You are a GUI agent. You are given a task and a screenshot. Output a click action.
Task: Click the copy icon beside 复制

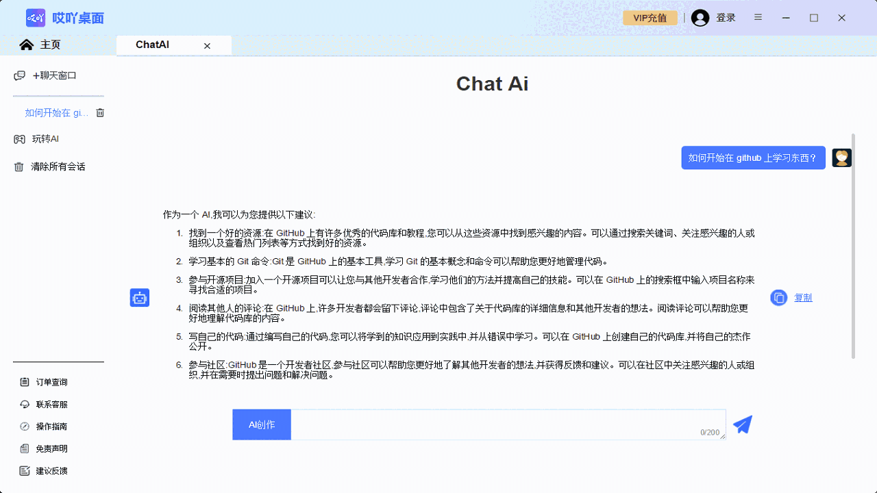pyautogui.click(x=778, y=298)
